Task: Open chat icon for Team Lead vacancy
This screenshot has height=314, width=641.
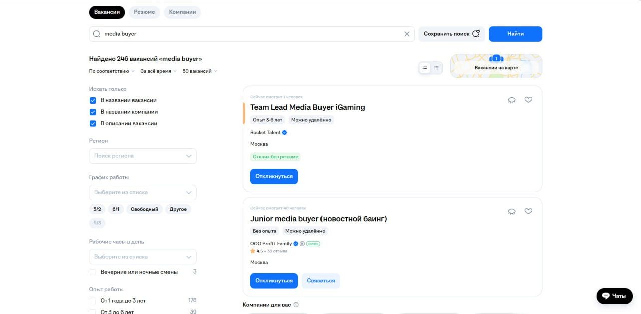Action: pos(512,100)
